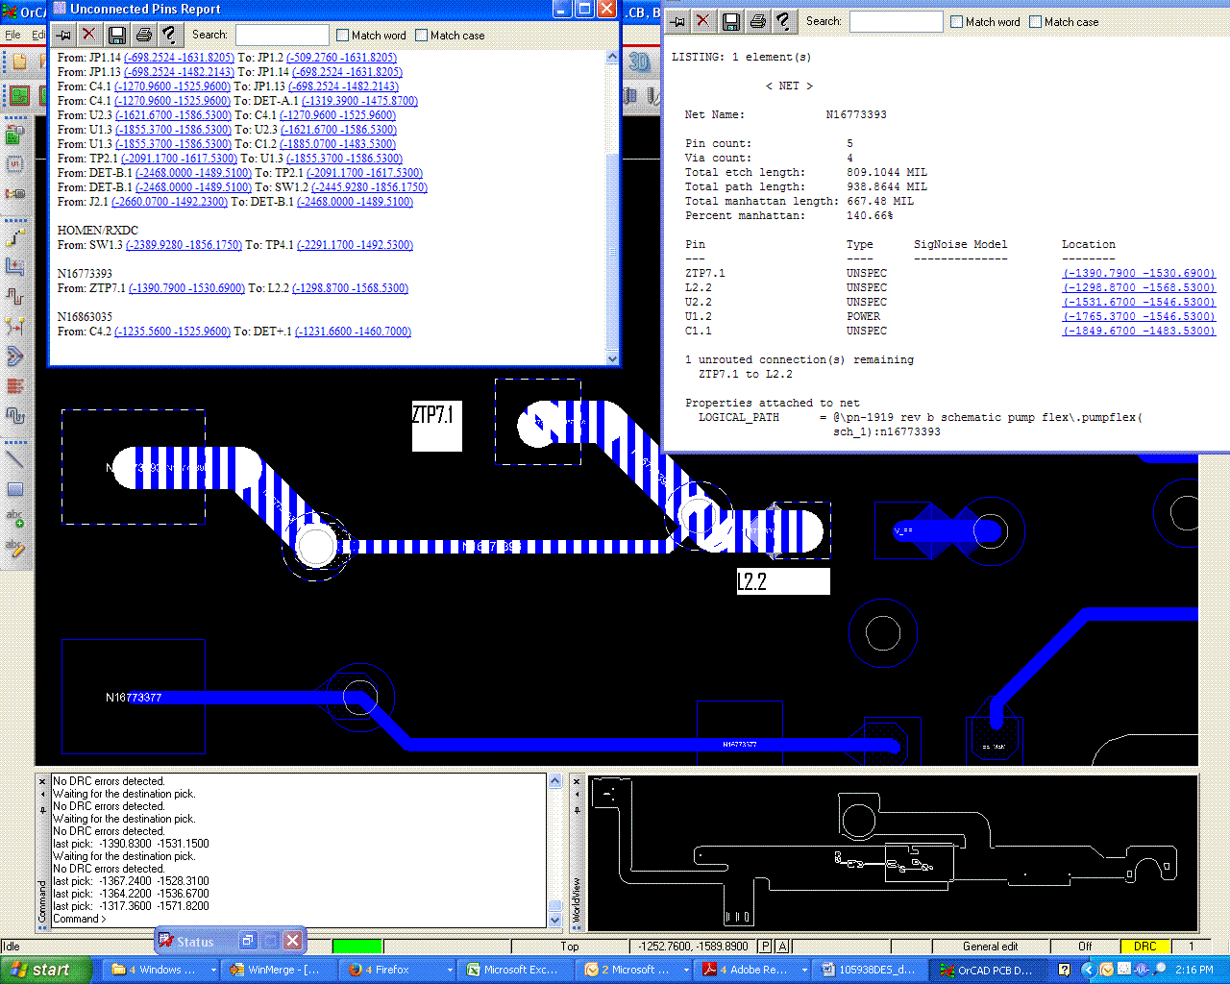1230x984 pixels.
Task: Enable Match case in Unconnected Pins Report
Action: pyautogui.click(x=421, y=36)
